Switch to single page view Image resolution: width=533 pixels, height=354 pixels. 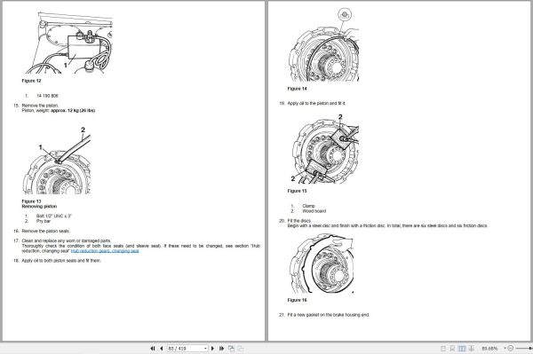tap(443, 348)
